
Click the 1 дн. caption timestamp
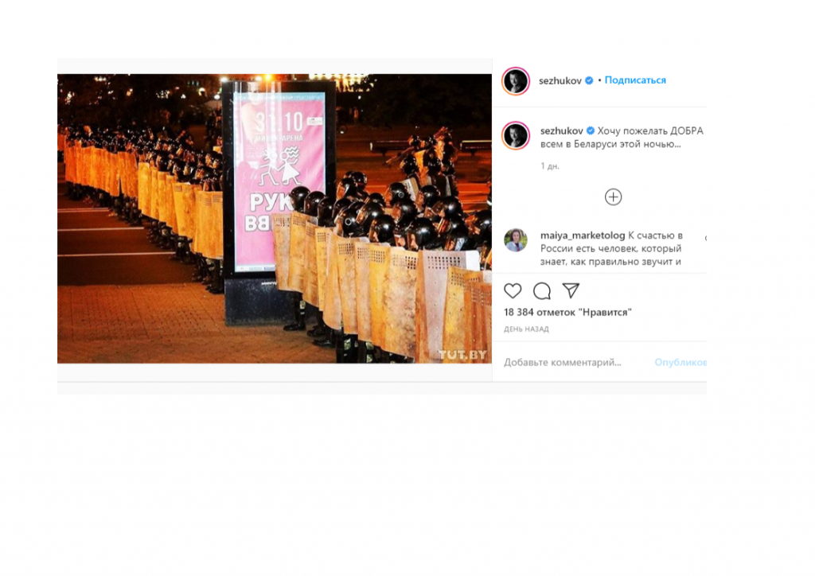(550, 166)
